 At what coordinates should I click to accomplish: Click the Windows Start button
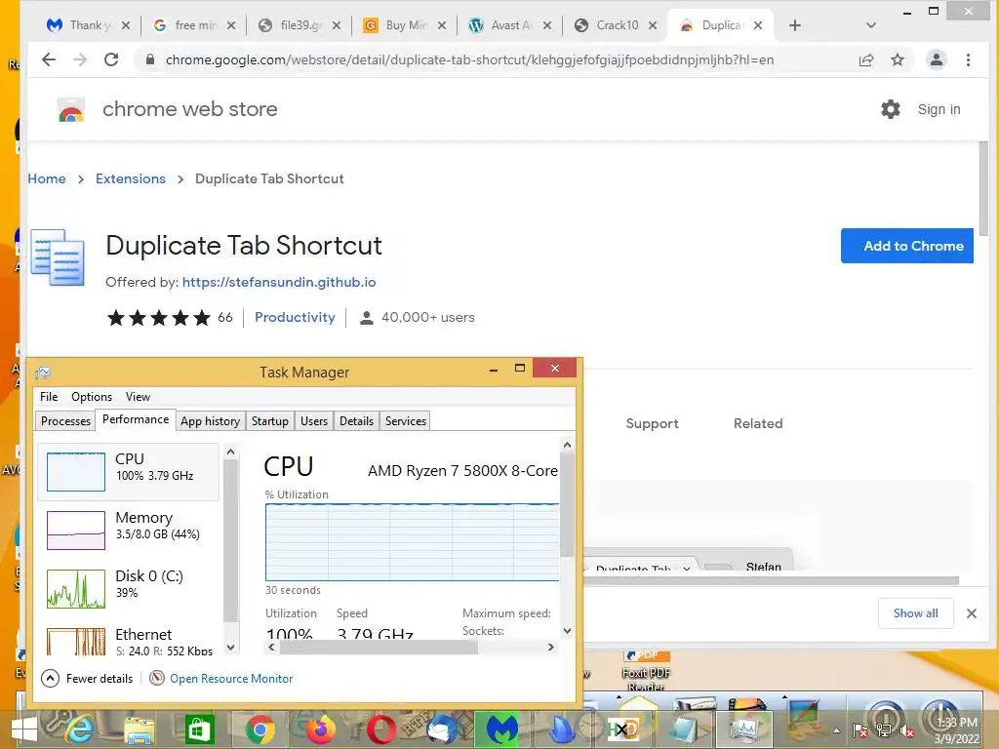pyautogui.click(x=24, y=729)
